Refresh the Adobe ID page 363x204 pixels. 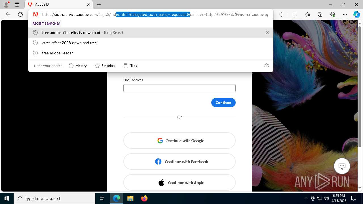pyautogui.click(x=20, y=14)
